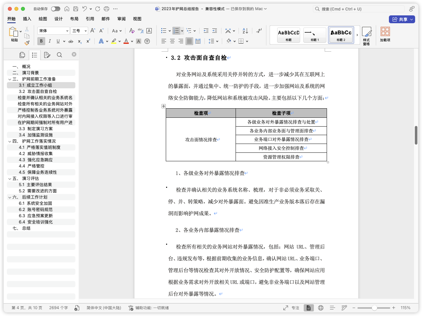The image size is (422, 316).
Task: Click the distributed alignment icon
Action: click(x=198, y=41)
